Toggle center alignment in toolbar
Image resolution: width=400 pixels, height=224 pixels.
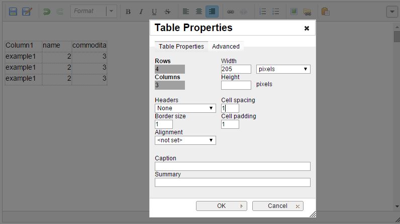(x=199, y=12)
